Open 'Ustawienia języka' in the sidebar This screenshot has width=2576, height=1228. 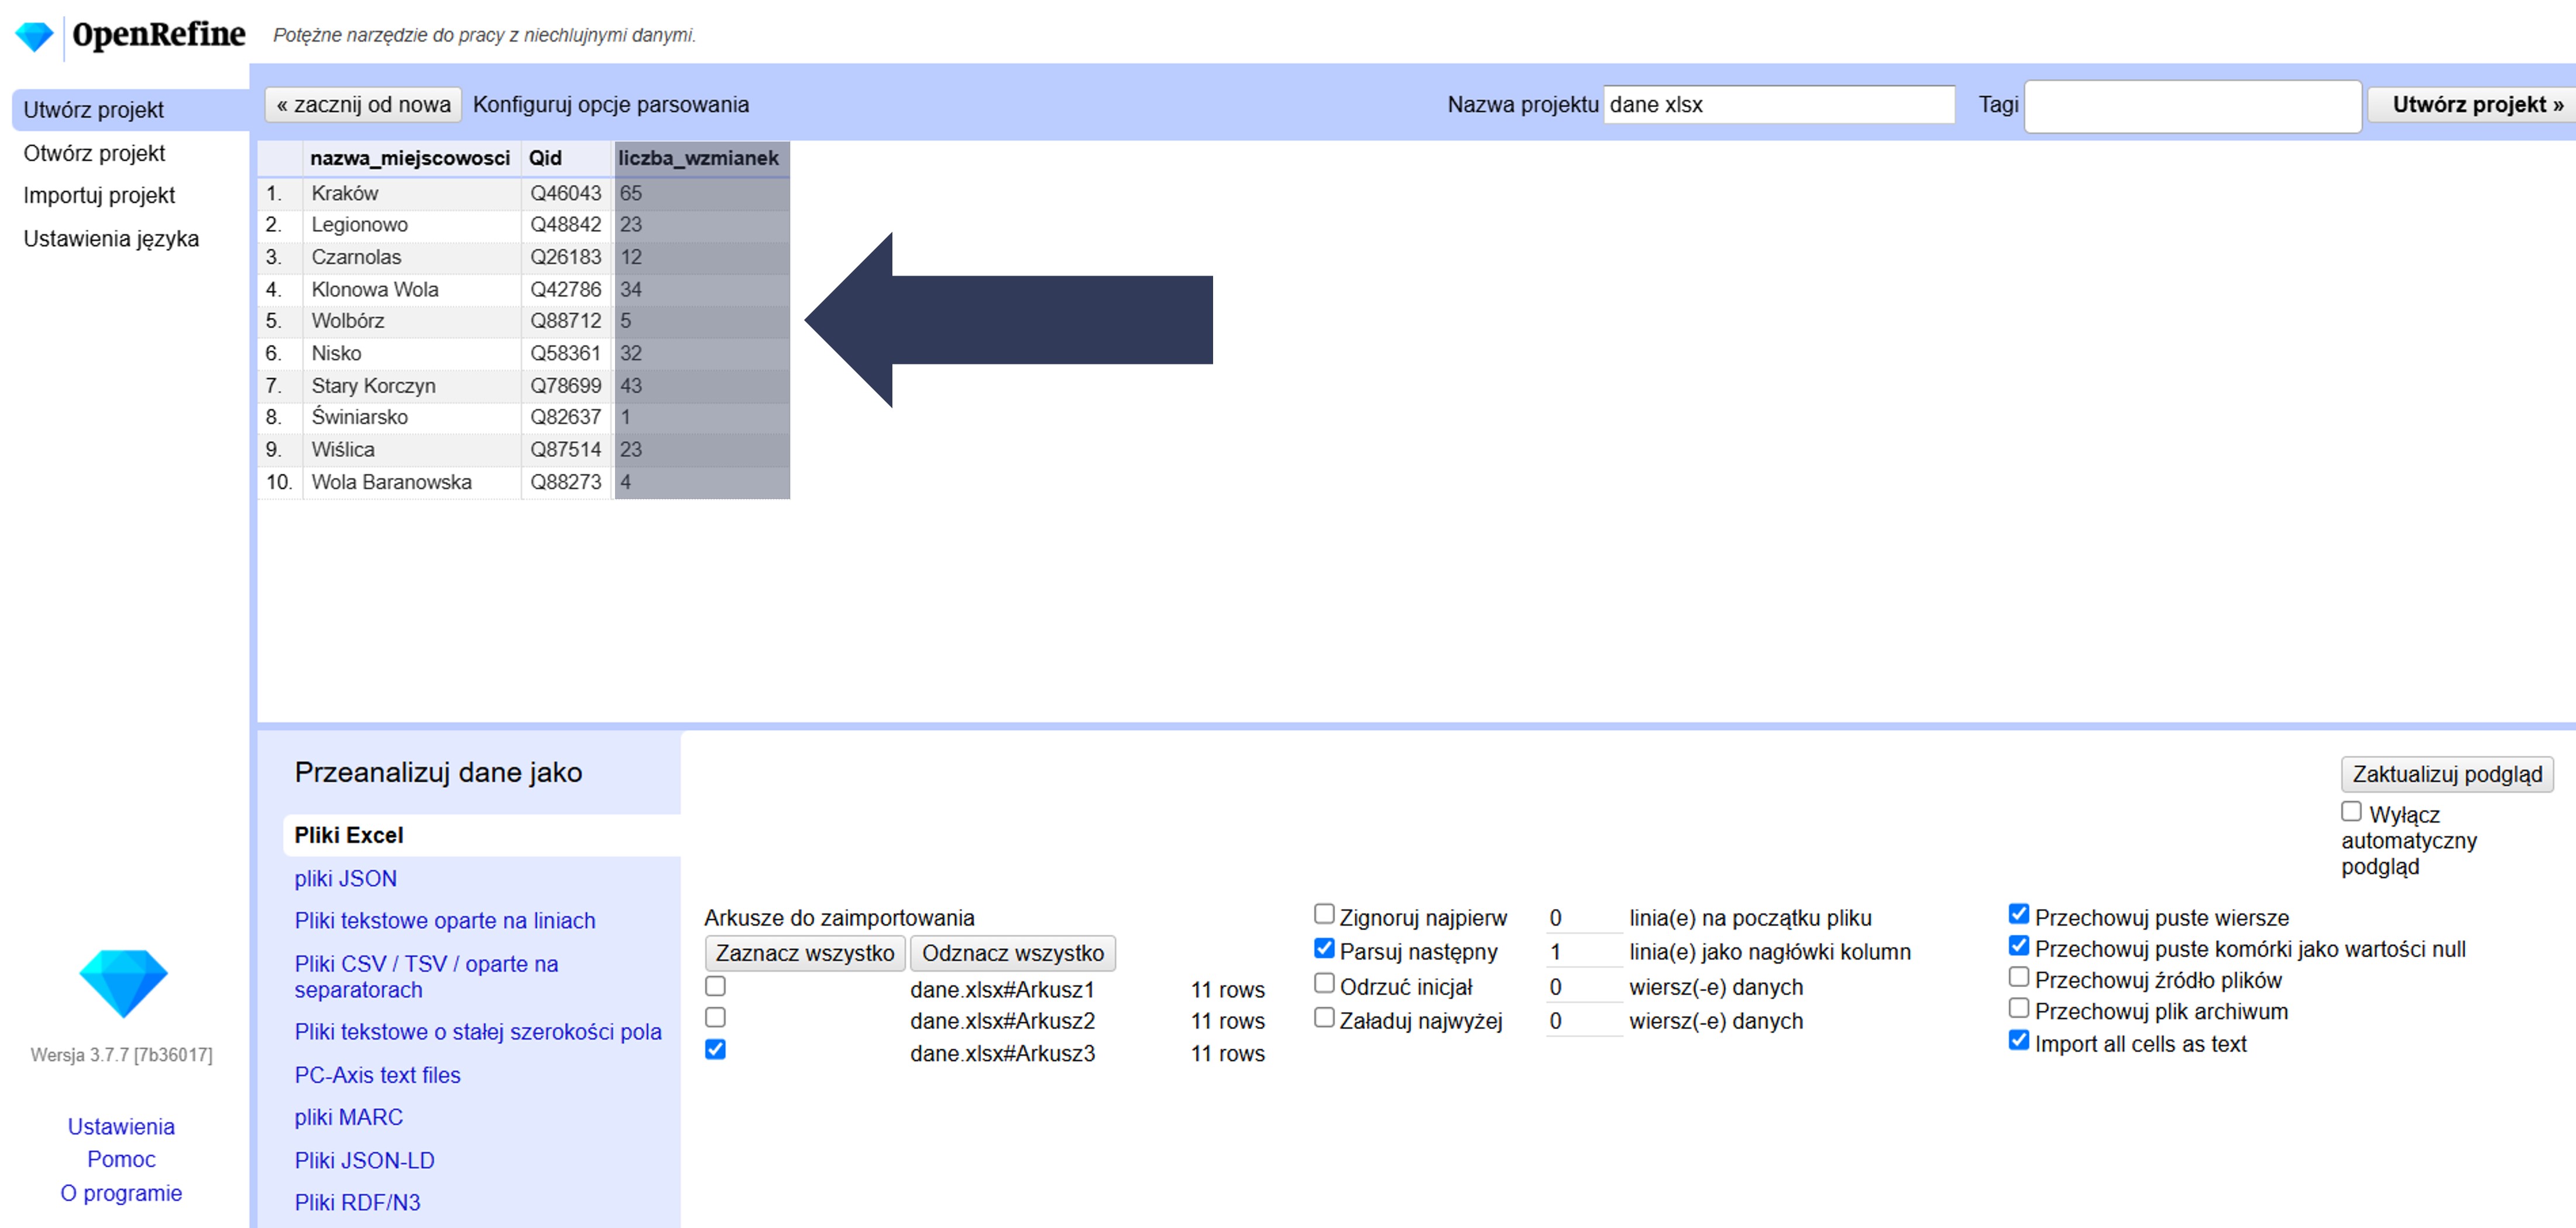[x=111, y=239]
